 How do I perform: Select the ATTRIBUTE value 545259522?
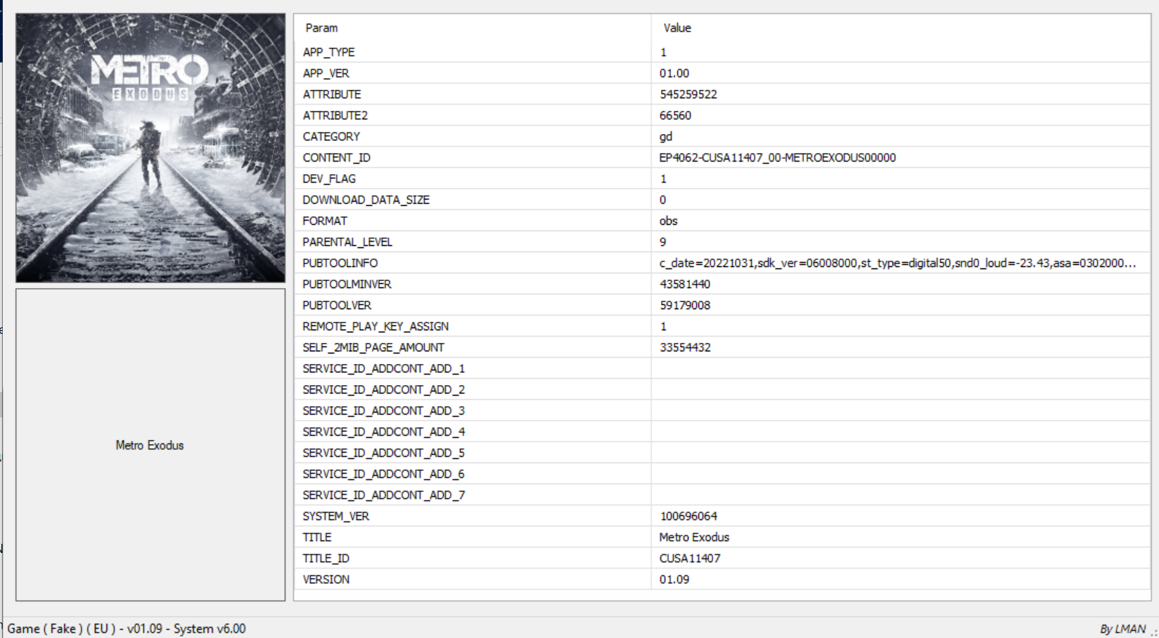[x=689, y=94]
